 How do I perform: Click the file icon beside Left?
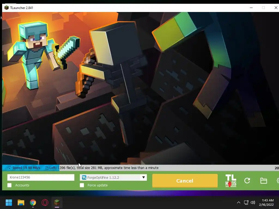click(x=47, y=168)
